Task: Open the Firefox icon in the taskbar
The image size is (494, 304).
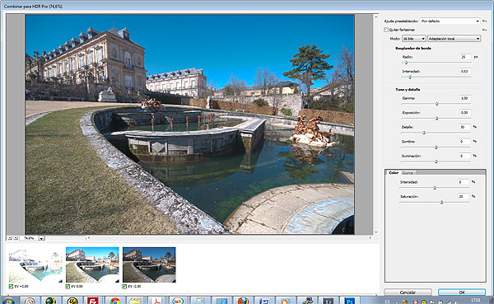Action: [x=243, y=300]
